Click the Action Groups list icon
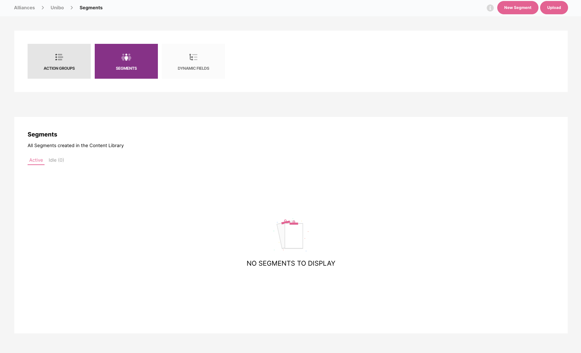The height and width of the screenshot is (353, 581). pyautogui.click(x=59, y=57)
